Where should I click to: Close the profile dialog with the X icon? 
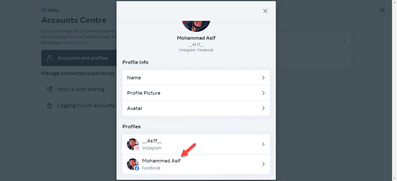pyautogui.click(x=265, y=11)
